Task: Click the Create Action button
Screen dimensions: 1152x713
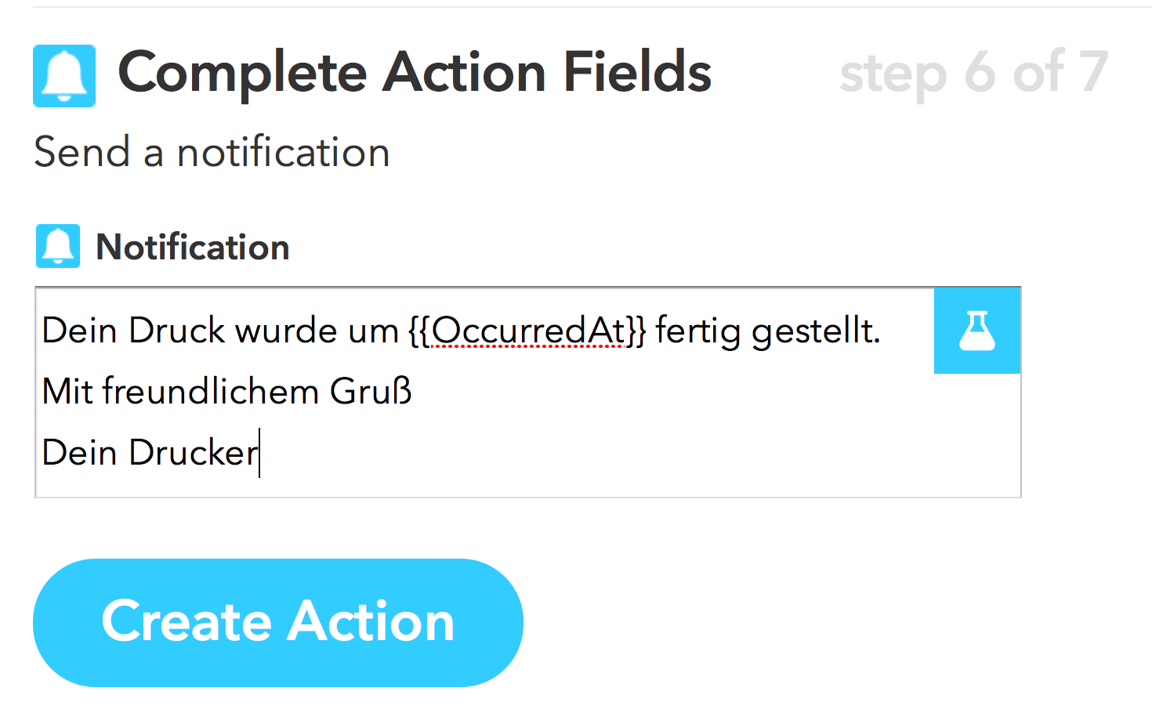Action: pyautogui.click(x=277, y=621)
